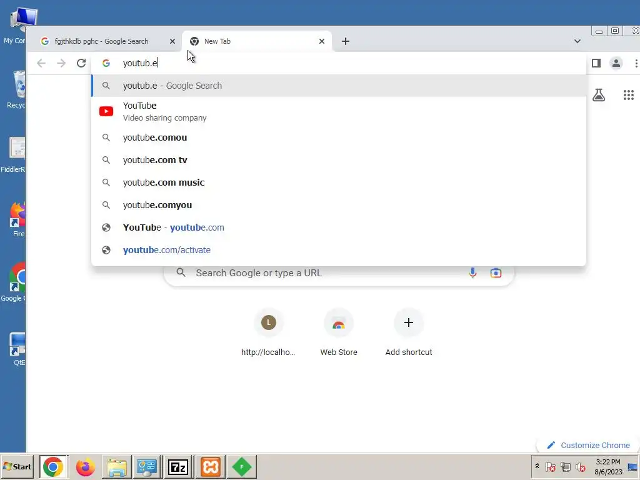Image resolution: width=640 pixels, height=480 pixels.
Task: Open the Web Store shortcut
Action: click(338, 333)
